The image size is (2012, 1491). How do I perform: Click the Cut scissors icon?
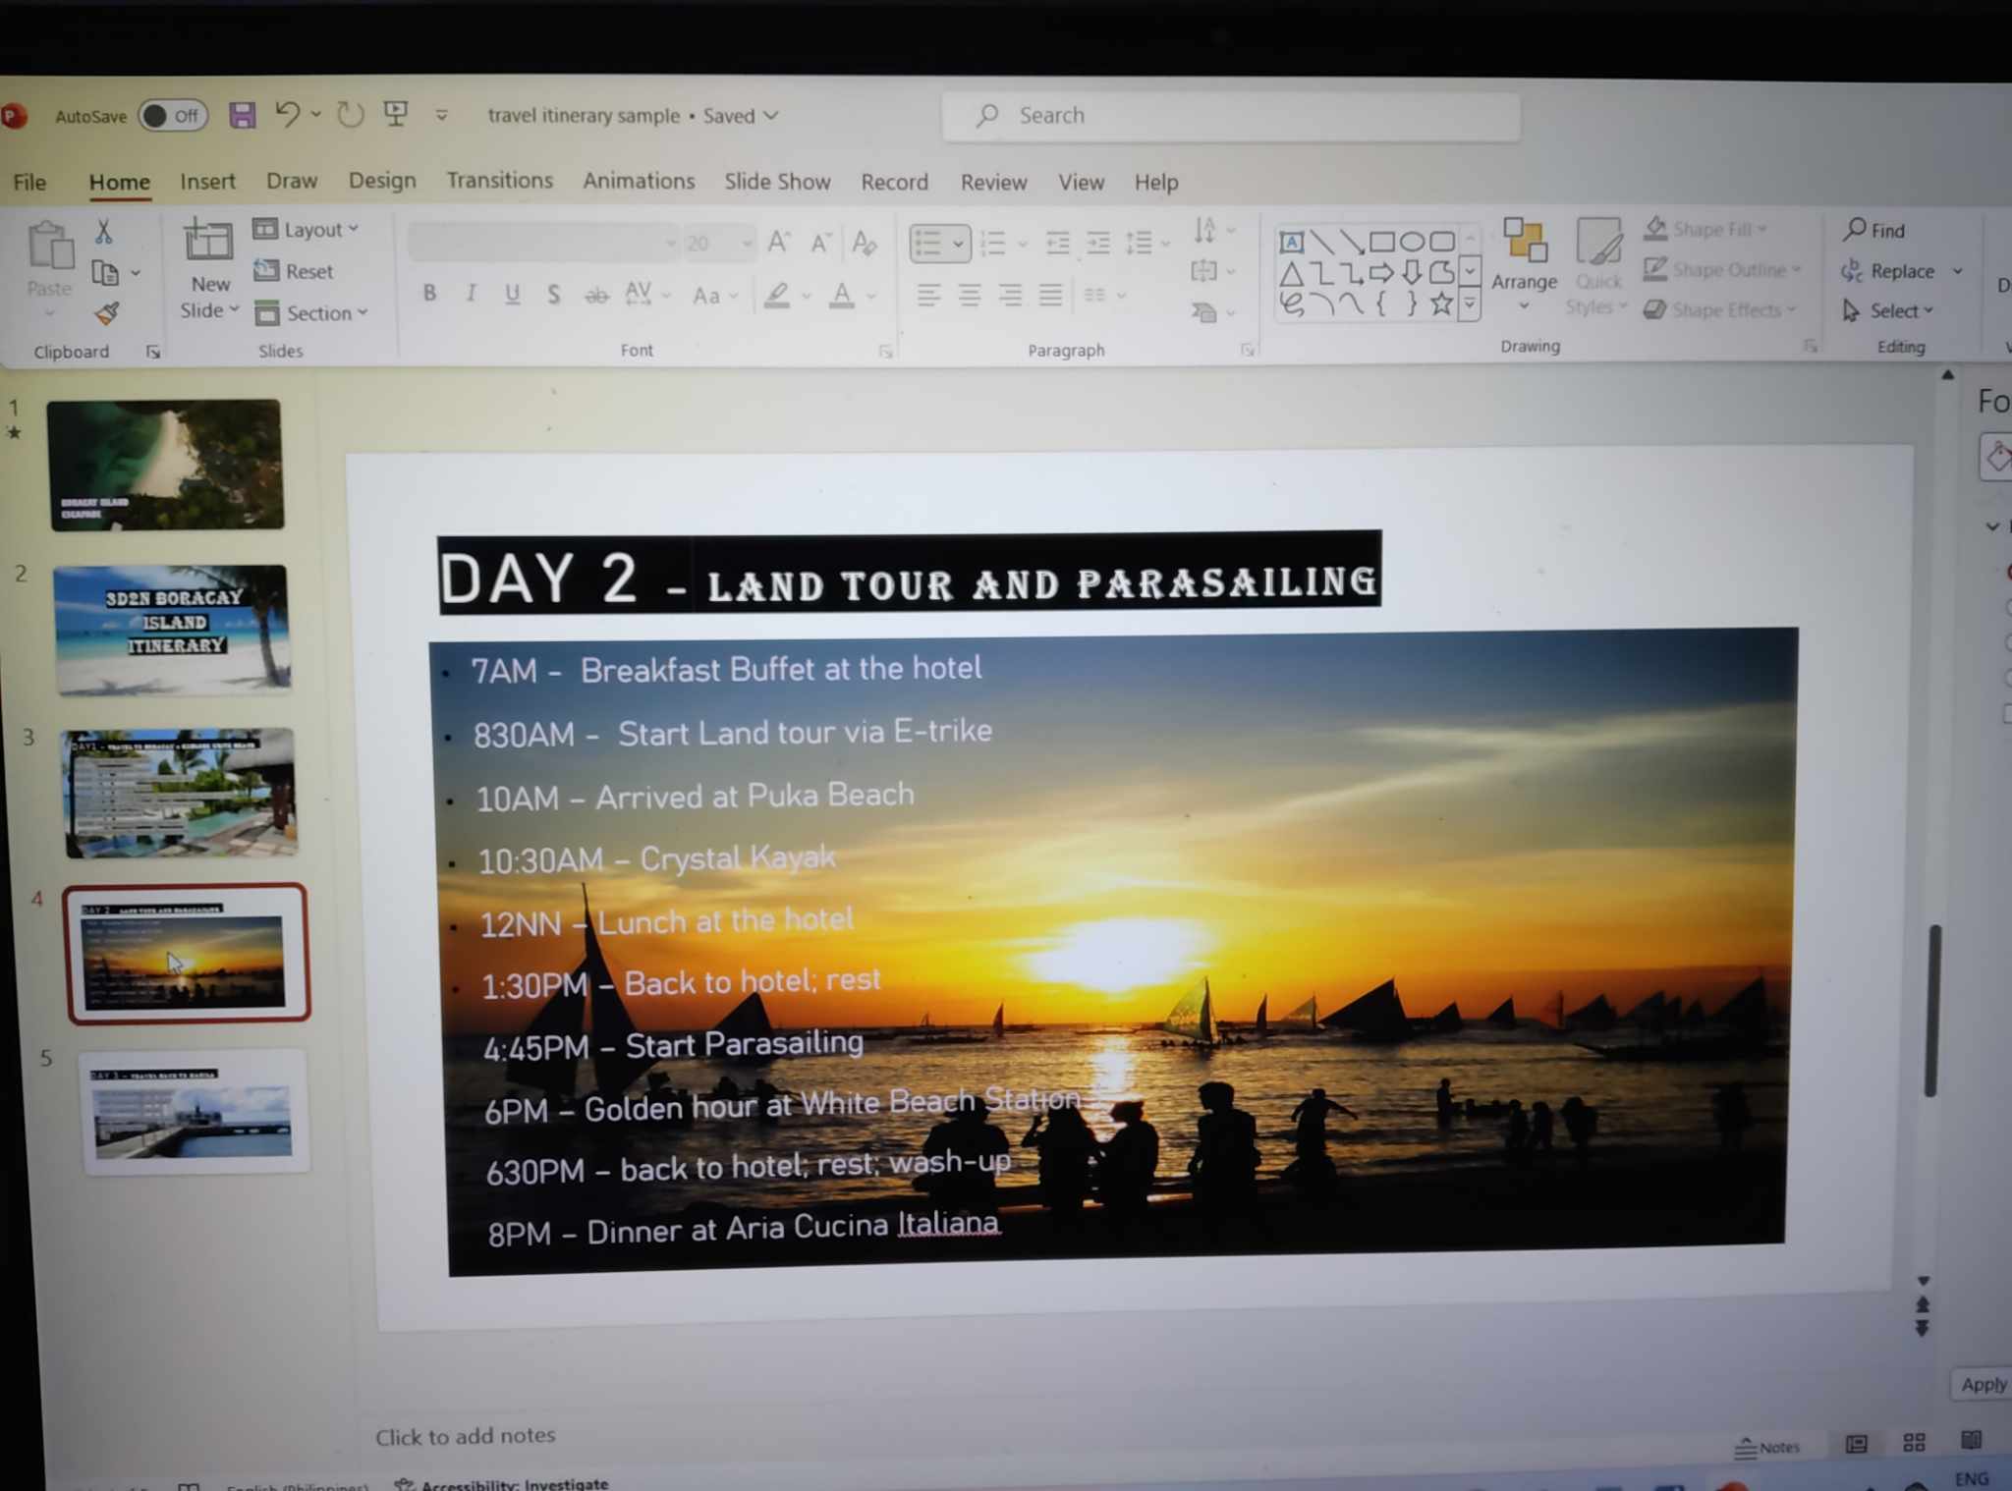pos(103,232)
